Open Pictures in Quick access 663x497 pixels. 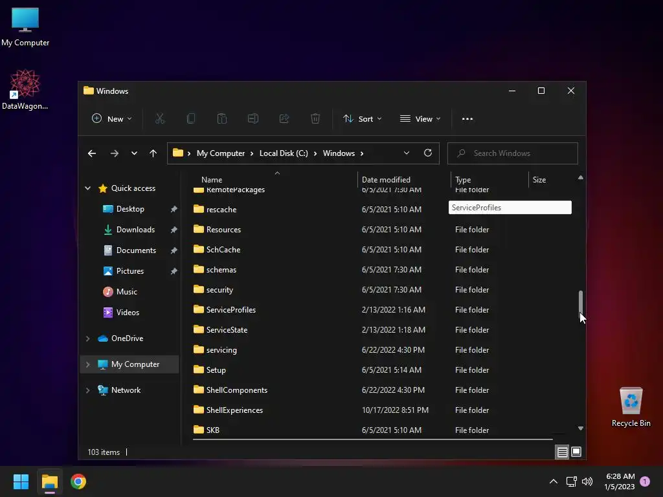click(x=129, y=271)
